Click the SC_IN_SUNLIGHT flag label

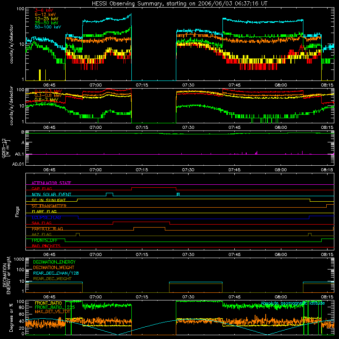pyautogui.click(x=49, y=200)
